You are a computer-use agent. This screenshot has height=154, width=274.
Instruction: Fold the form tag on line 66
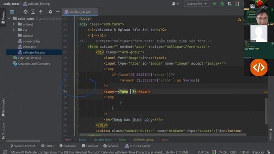tap(77, 47)
